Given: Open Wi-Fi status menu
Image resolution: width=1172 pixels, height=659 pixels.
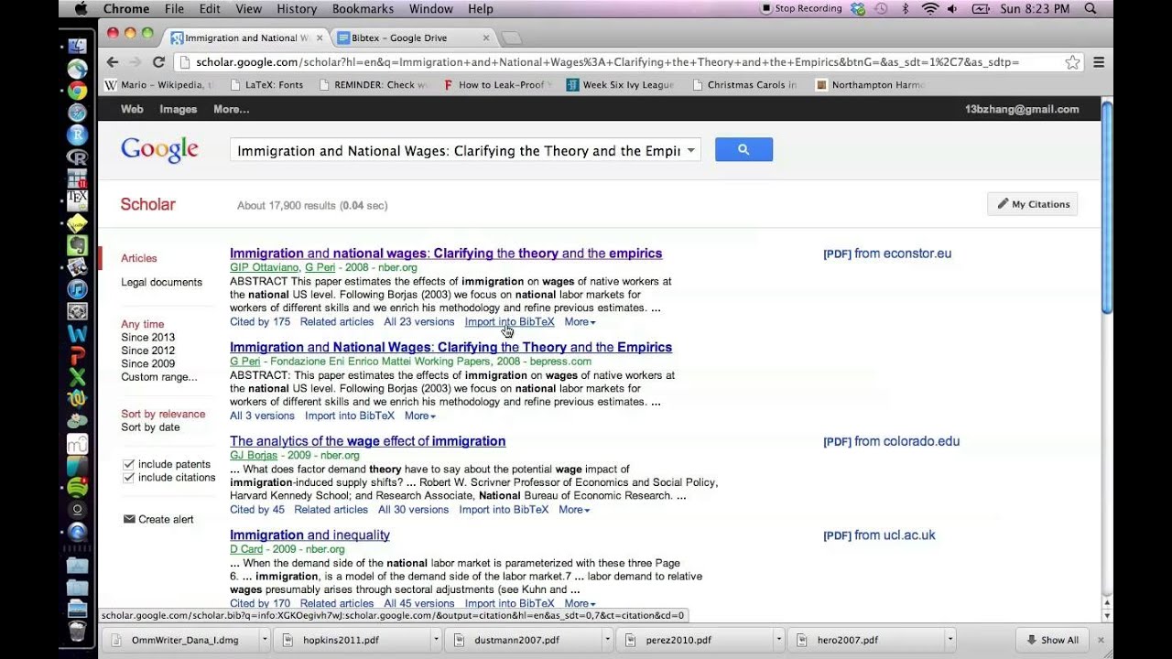Looking at the screenshot, I should point(930,8).
